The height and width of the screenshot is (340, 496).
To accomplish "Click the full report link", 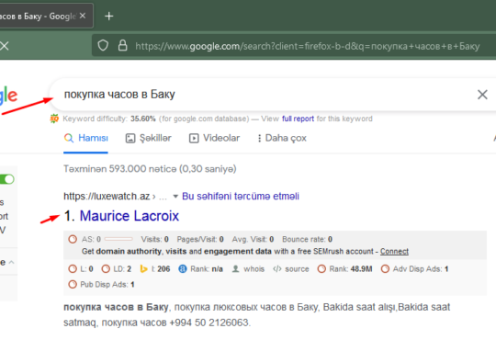I will pos(298,119).
